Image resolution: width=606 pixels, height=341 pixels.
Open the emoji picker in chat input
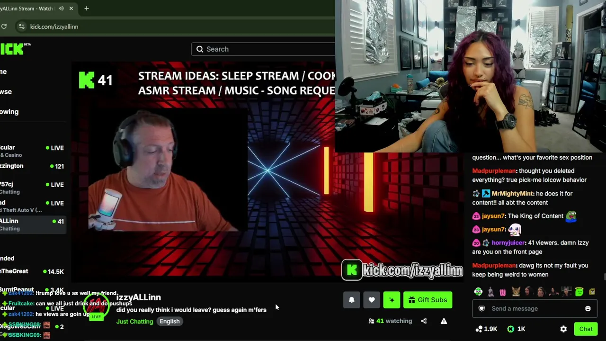click(x=588, y=309)
